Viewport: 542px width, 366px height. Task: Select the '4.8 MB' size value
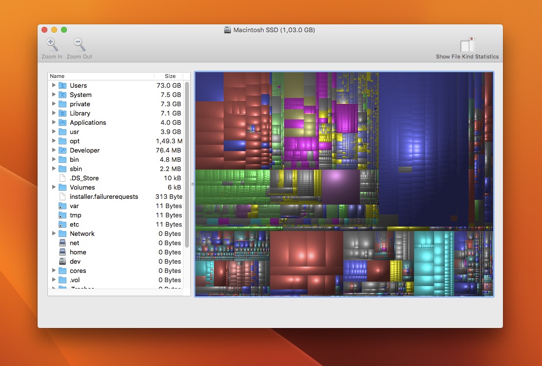pos(170,159)
